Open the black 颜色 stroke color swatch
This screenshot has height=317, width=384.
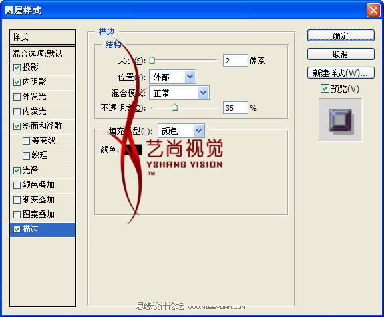tap(133, 149)
